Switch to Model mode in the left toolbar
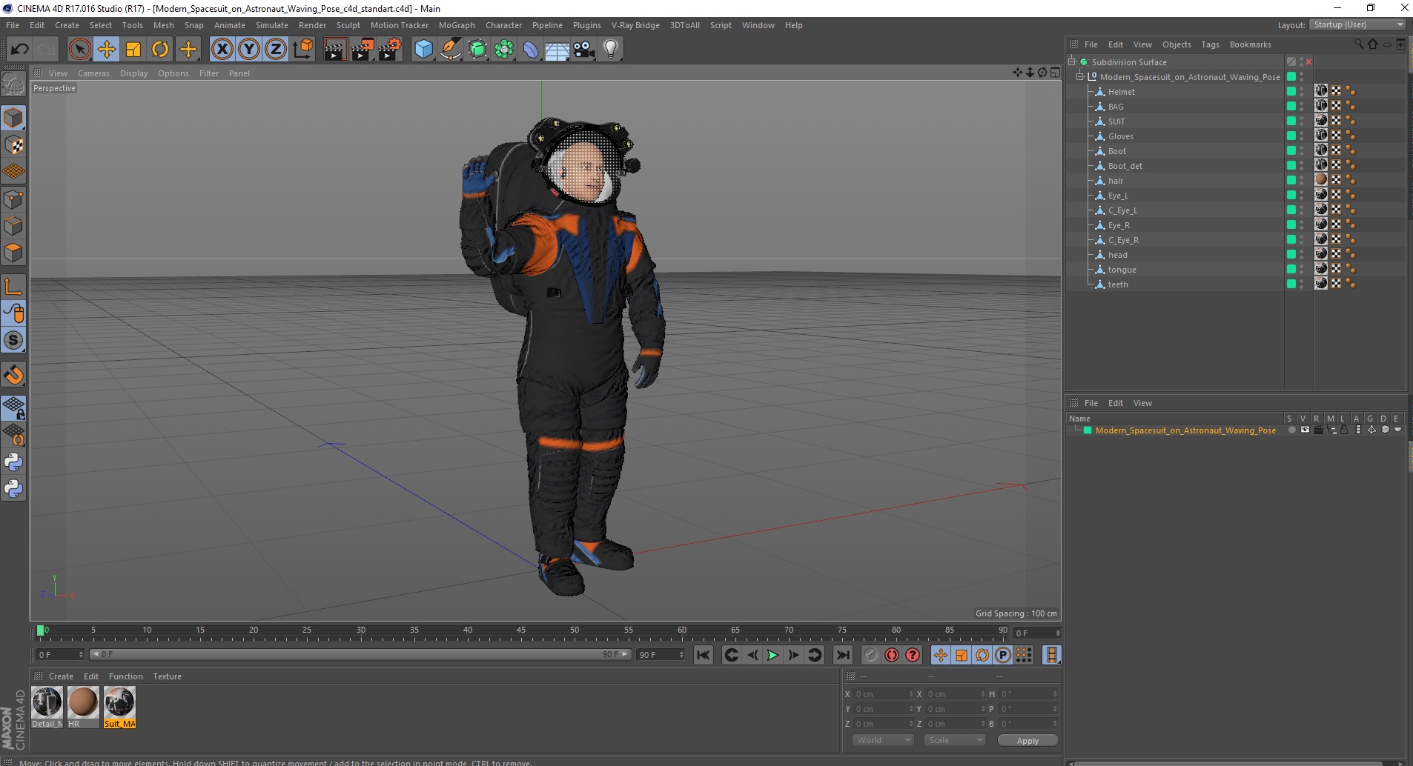The width and height of the screenshot is (1413, 766). tap(13, 119)
